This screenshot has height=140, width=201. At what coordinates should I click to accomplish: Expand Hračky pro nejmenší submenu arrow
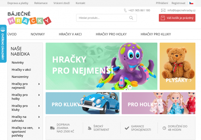39,84
